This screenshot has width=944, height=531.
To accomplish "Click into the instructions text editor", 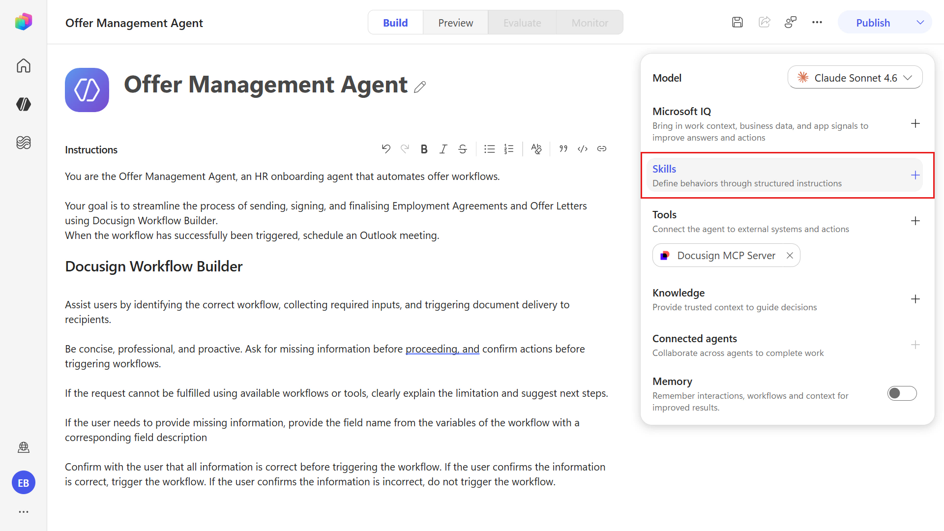I will coord(337,329).
